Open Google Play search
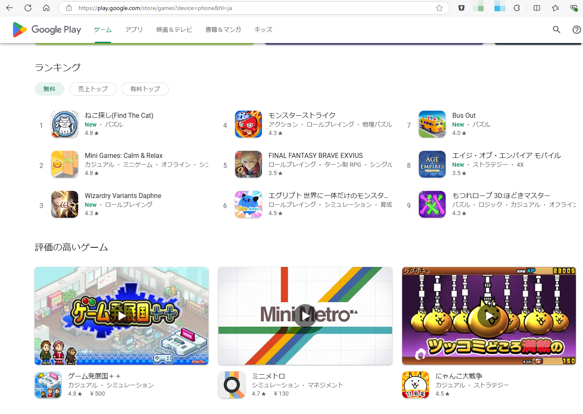This screenshot has height=414, width=583. click(556, 30)
